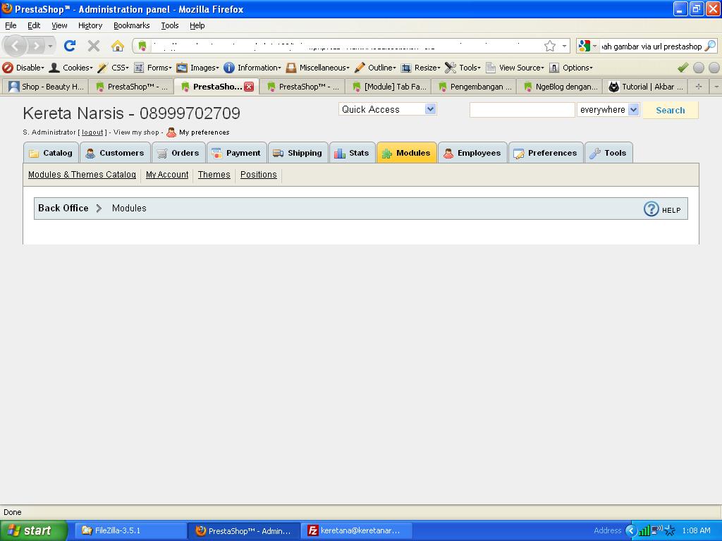The image size is (722, 541).
Task: Expand the Quick Access dropdown
Action: [430, 109]
